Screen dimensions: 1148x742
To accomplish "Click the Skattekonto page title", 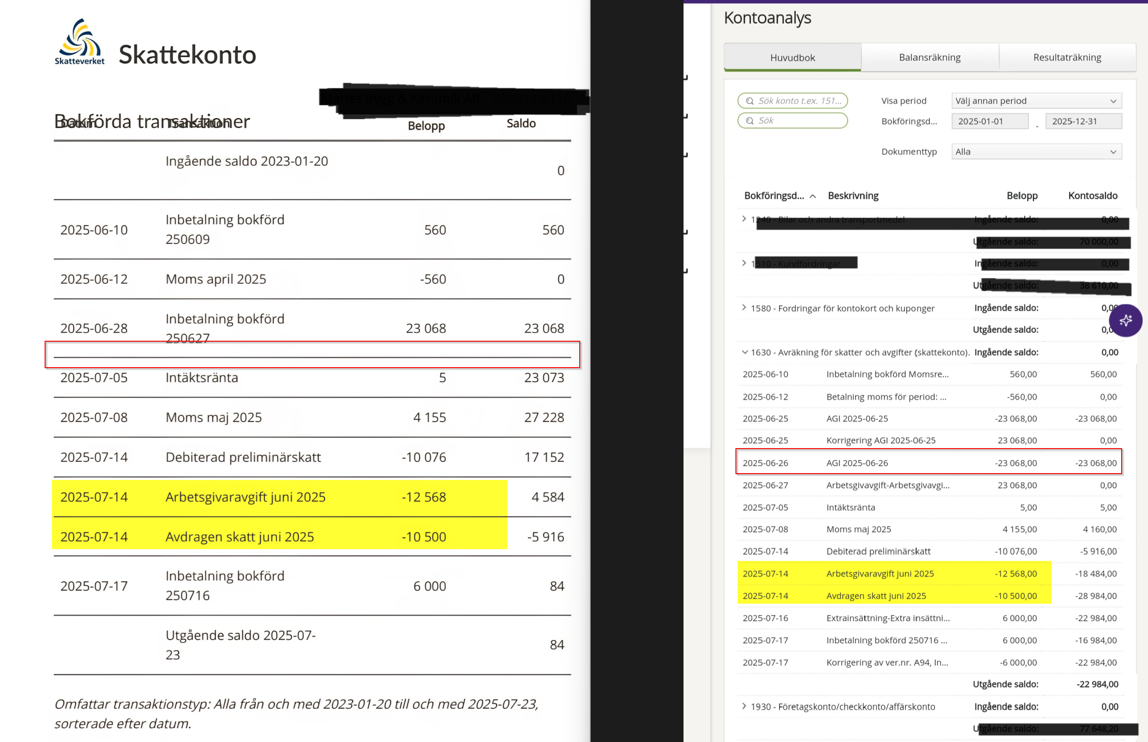I will click(187, 54).
